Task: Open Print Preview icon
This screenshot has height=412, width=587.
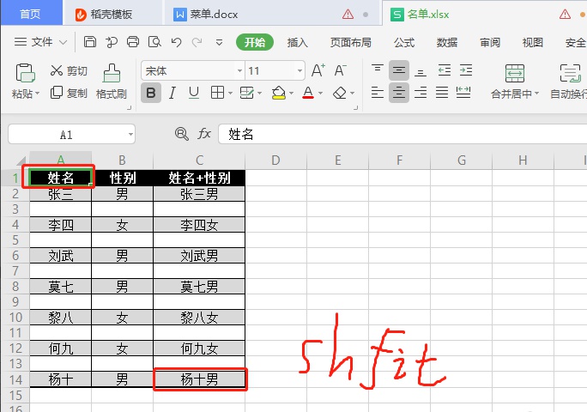Action: (x=154, y=42)
